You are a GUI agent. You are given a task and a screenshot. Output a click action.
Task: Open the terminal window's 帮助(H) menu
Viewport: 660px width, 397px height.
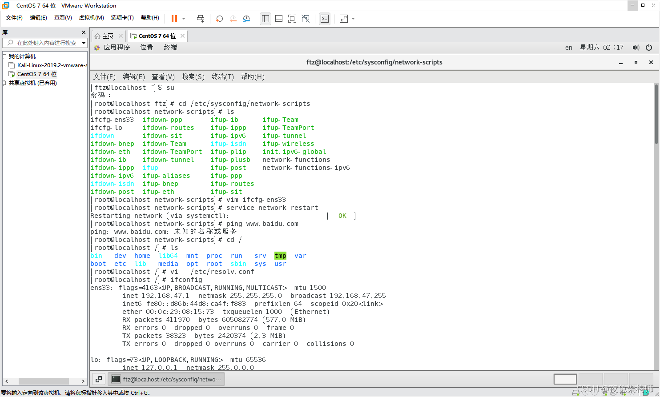click(253, 77)
